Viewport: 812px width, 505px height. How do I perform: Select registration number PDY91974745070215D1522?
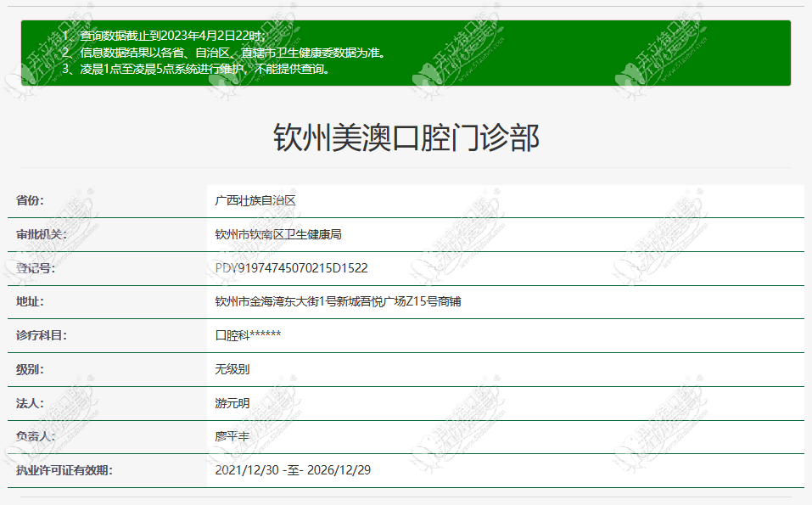(292, 268)
